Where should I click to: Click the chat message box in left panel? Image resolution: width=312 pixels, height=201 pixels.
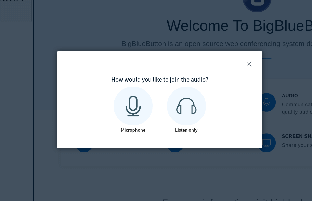click(15, 10)
